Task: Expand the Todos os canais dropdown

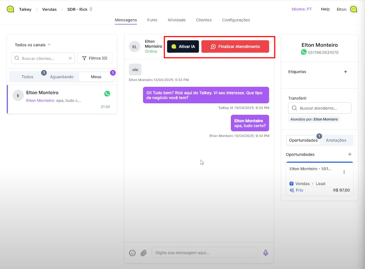Action: (x=33, y=45)
